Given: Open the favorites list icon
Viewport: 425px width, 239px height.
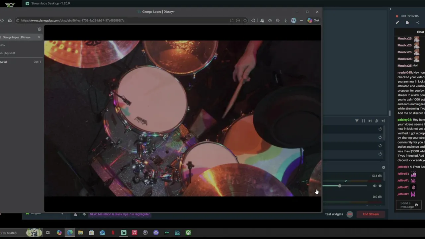Looking at the screenshot, I should coord(270,21).
